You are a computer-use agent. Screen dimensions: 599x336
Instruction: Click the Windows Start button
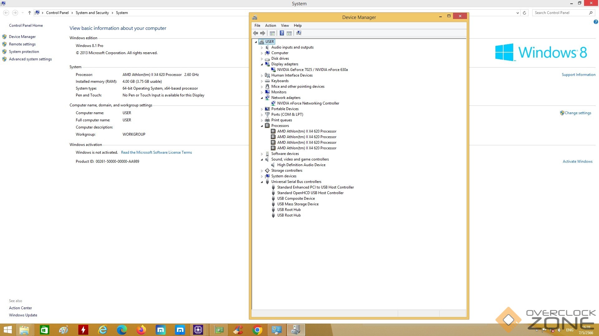coord(7,330)
